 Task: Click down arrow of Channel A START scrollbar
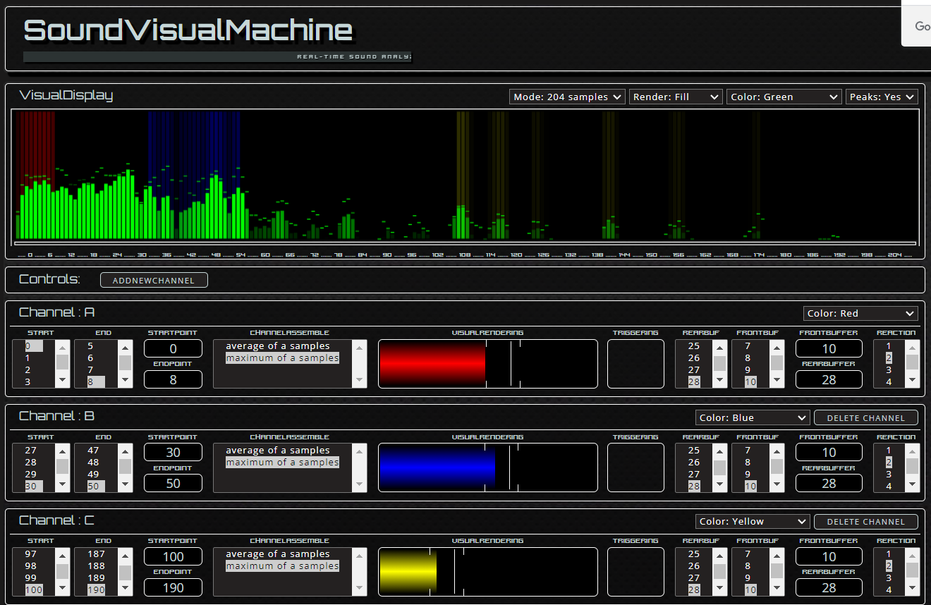(x=63, y=381)
